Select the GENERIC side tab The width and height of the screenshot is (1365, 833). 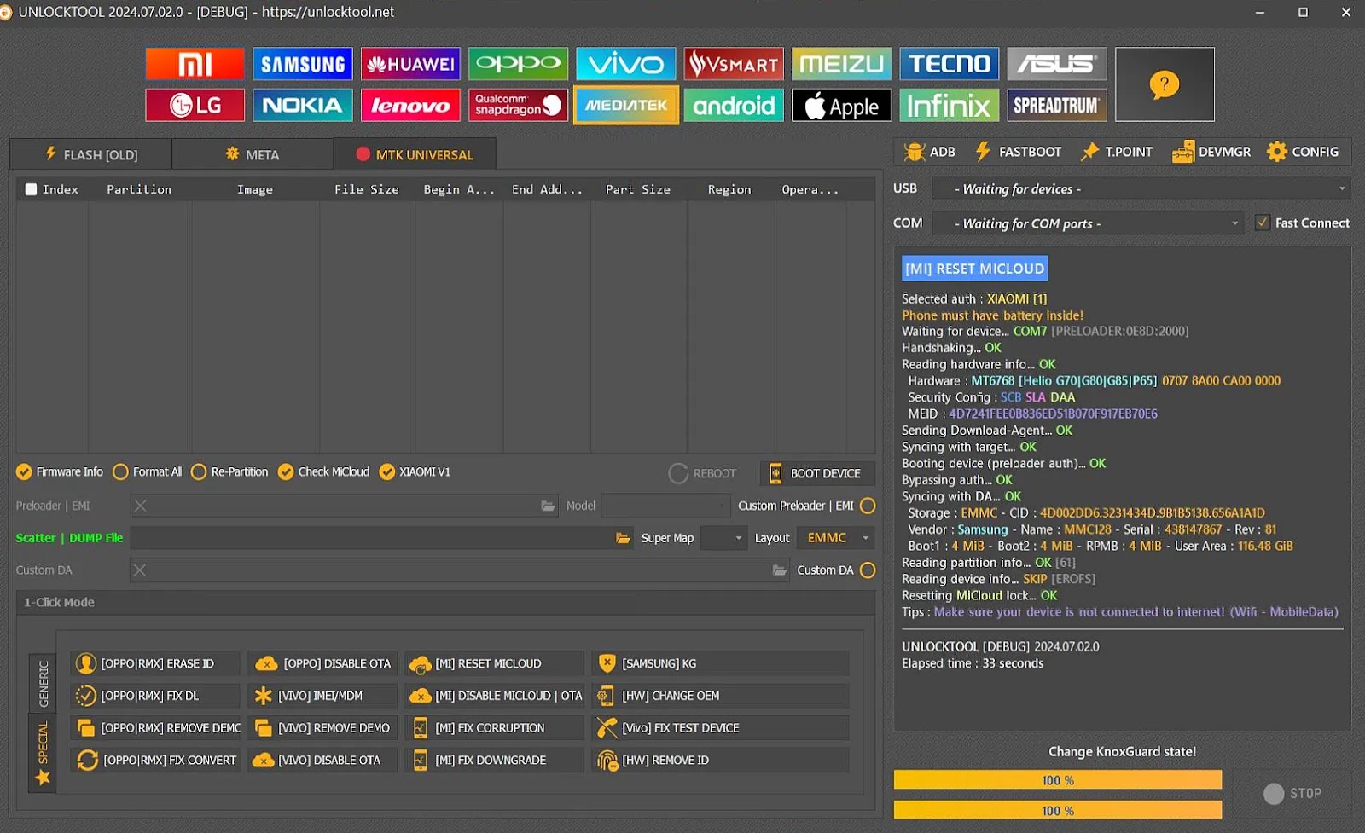(43, 684)
